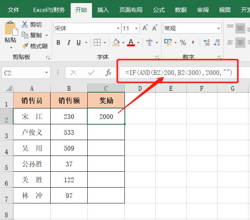The image size is (250, 220).
Task: Select row 5 header
Action: tap(7, 164)
